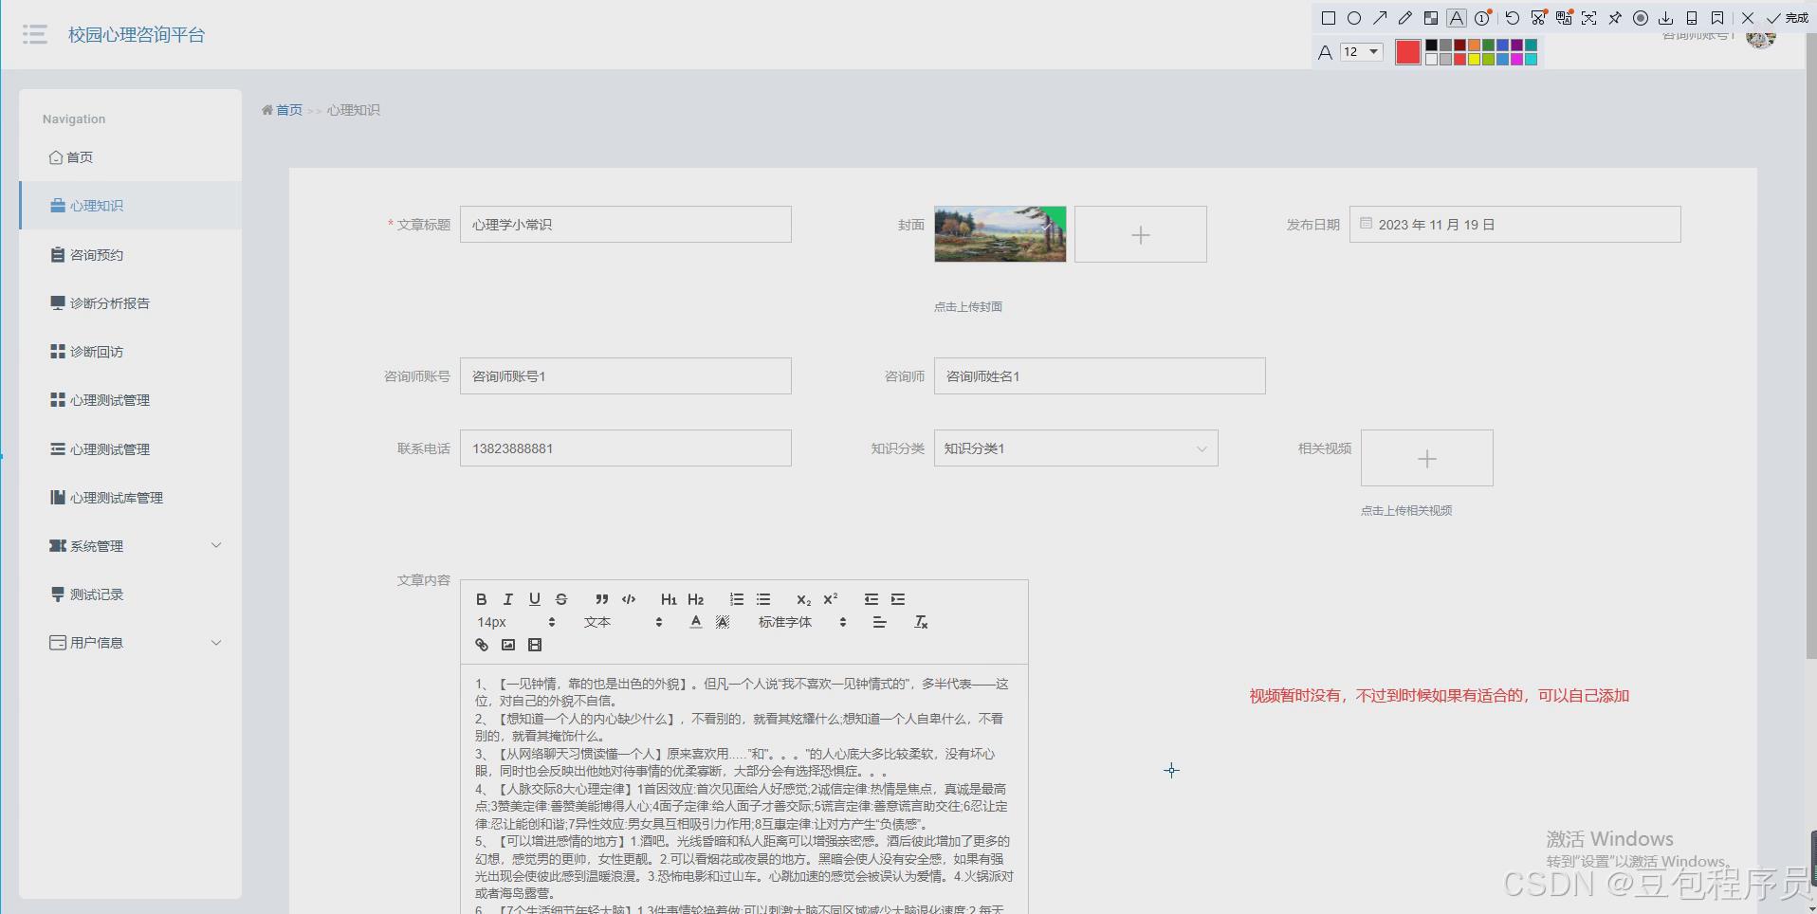Open the 心理知识 sidebar menu item
The image size is (1817, 914).
[x=97, y=205]
